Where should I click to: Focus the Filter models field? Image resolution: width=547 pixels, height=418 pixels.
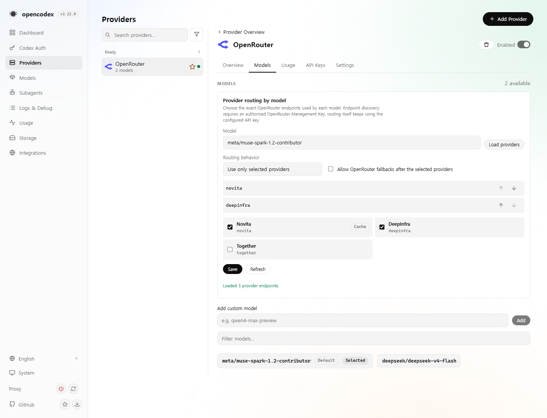click(x=374, y=339)
